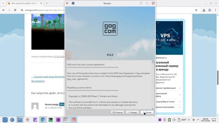Click the taskbar clock 09:54
219x123 pixels.
pos(205,120)
